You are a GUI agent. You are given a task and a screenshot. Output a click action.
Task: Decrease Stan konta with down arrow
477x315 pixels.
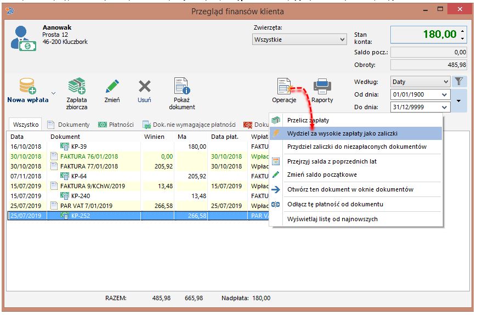pos(462,38)
